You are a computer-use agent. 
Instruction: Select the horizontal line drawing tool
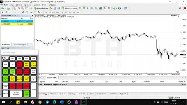point(15,12)
